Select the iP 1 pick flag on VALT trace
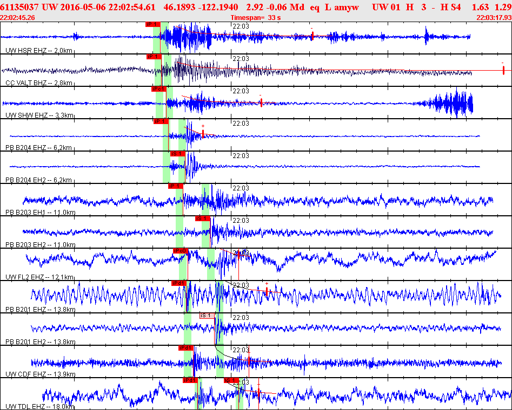Viewport: 512px width, 410px height. pos(154,57)
